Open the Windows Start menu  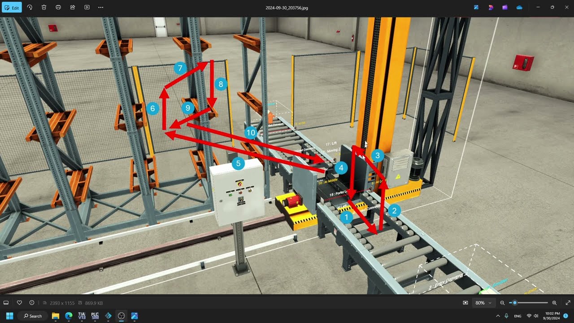coord(9,316)
